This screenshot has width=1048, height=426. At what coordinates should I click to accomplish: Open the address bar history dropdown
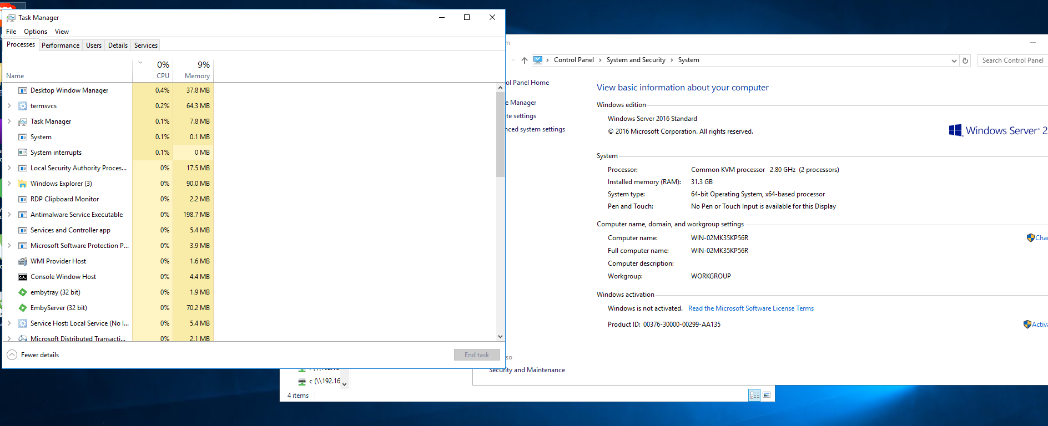(x=954, y=60)
